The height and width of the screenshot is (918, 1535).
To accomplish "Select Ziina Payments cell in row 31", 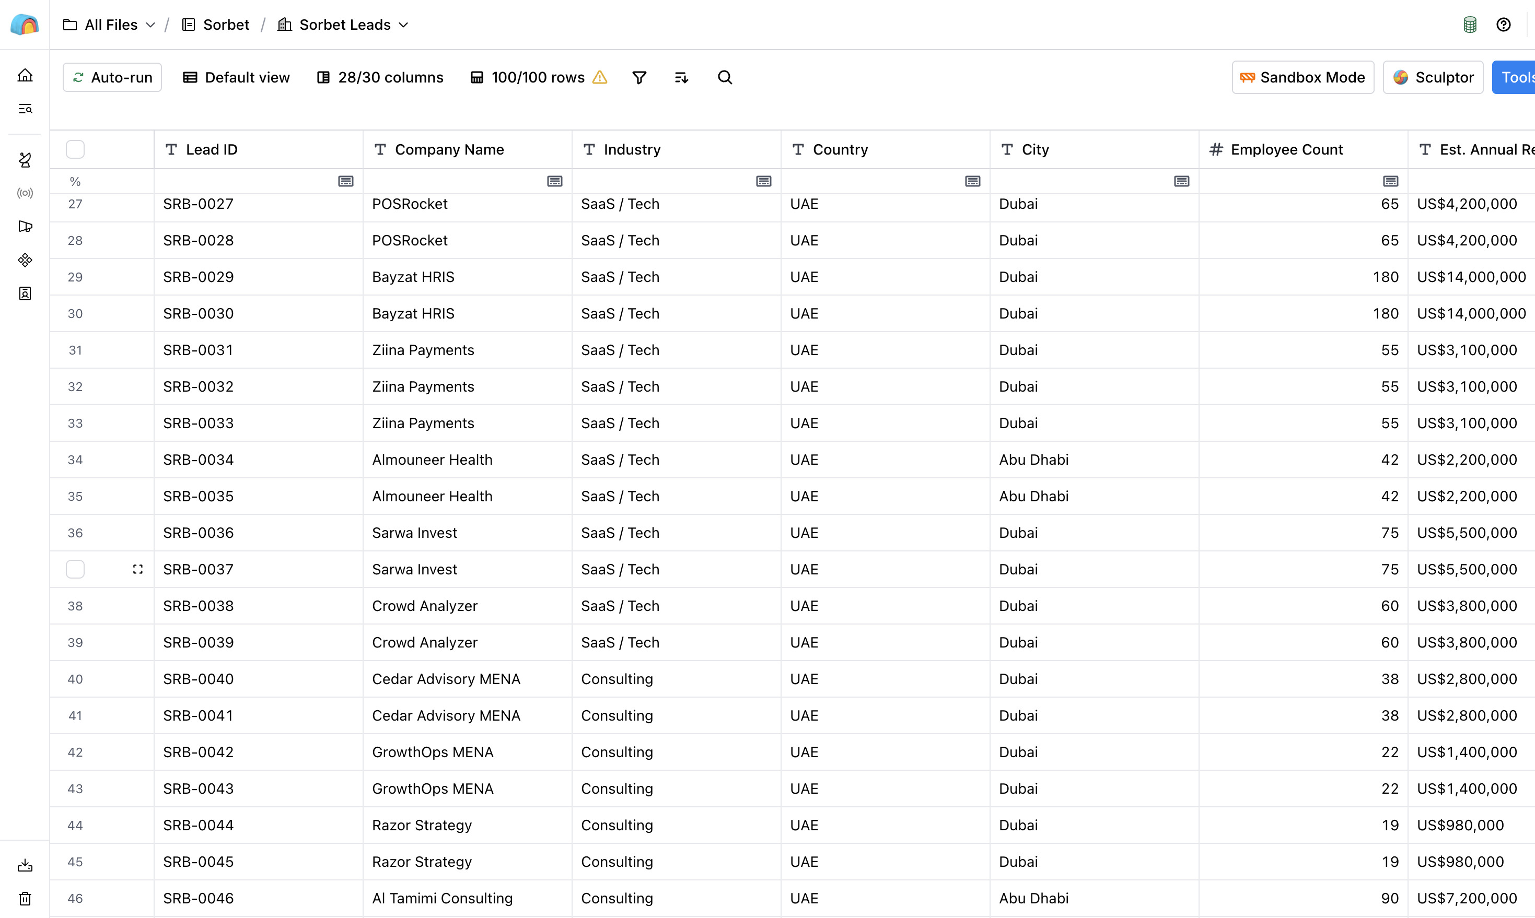I will (467, 350).
